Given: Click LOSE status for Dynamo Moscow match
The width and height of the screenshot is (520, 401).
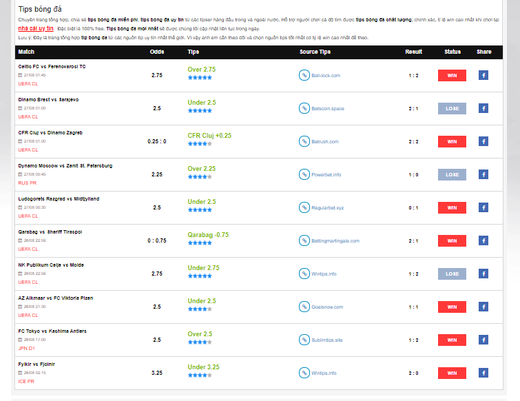Looking at the screenshot, I should point(452,174).
